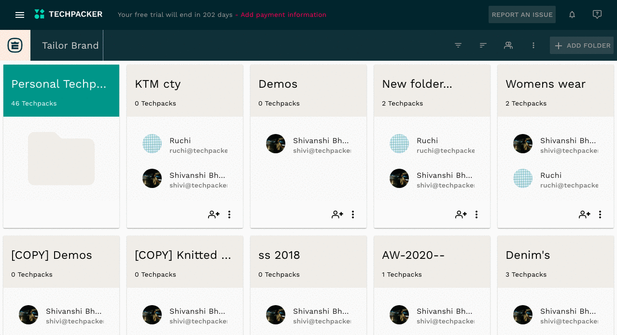Click Shivanshi's avatar in Womens wear
Screen dimensions: 617x335
(523, 144)
